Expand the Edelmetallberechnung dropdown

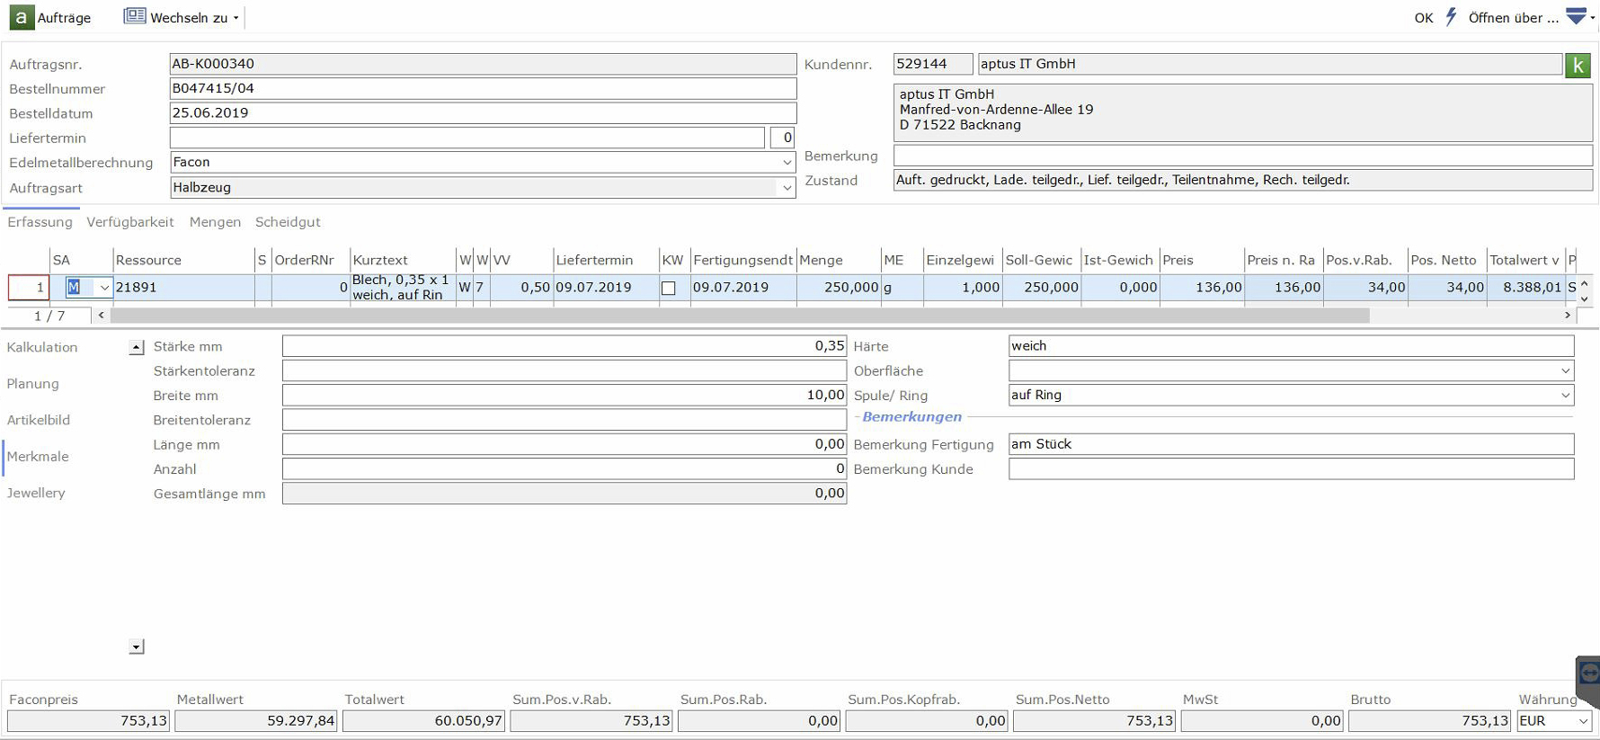click(787, 163)
